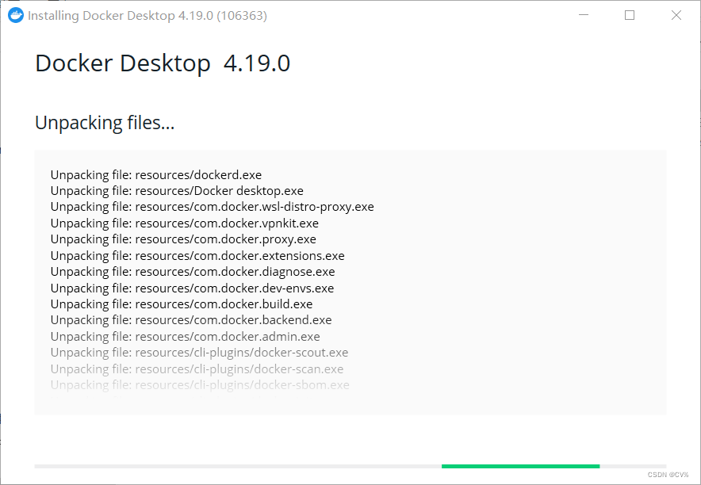
Task: Select the com.docker.wsl-distro-proxy.exe log line
Action: point(213,207)
